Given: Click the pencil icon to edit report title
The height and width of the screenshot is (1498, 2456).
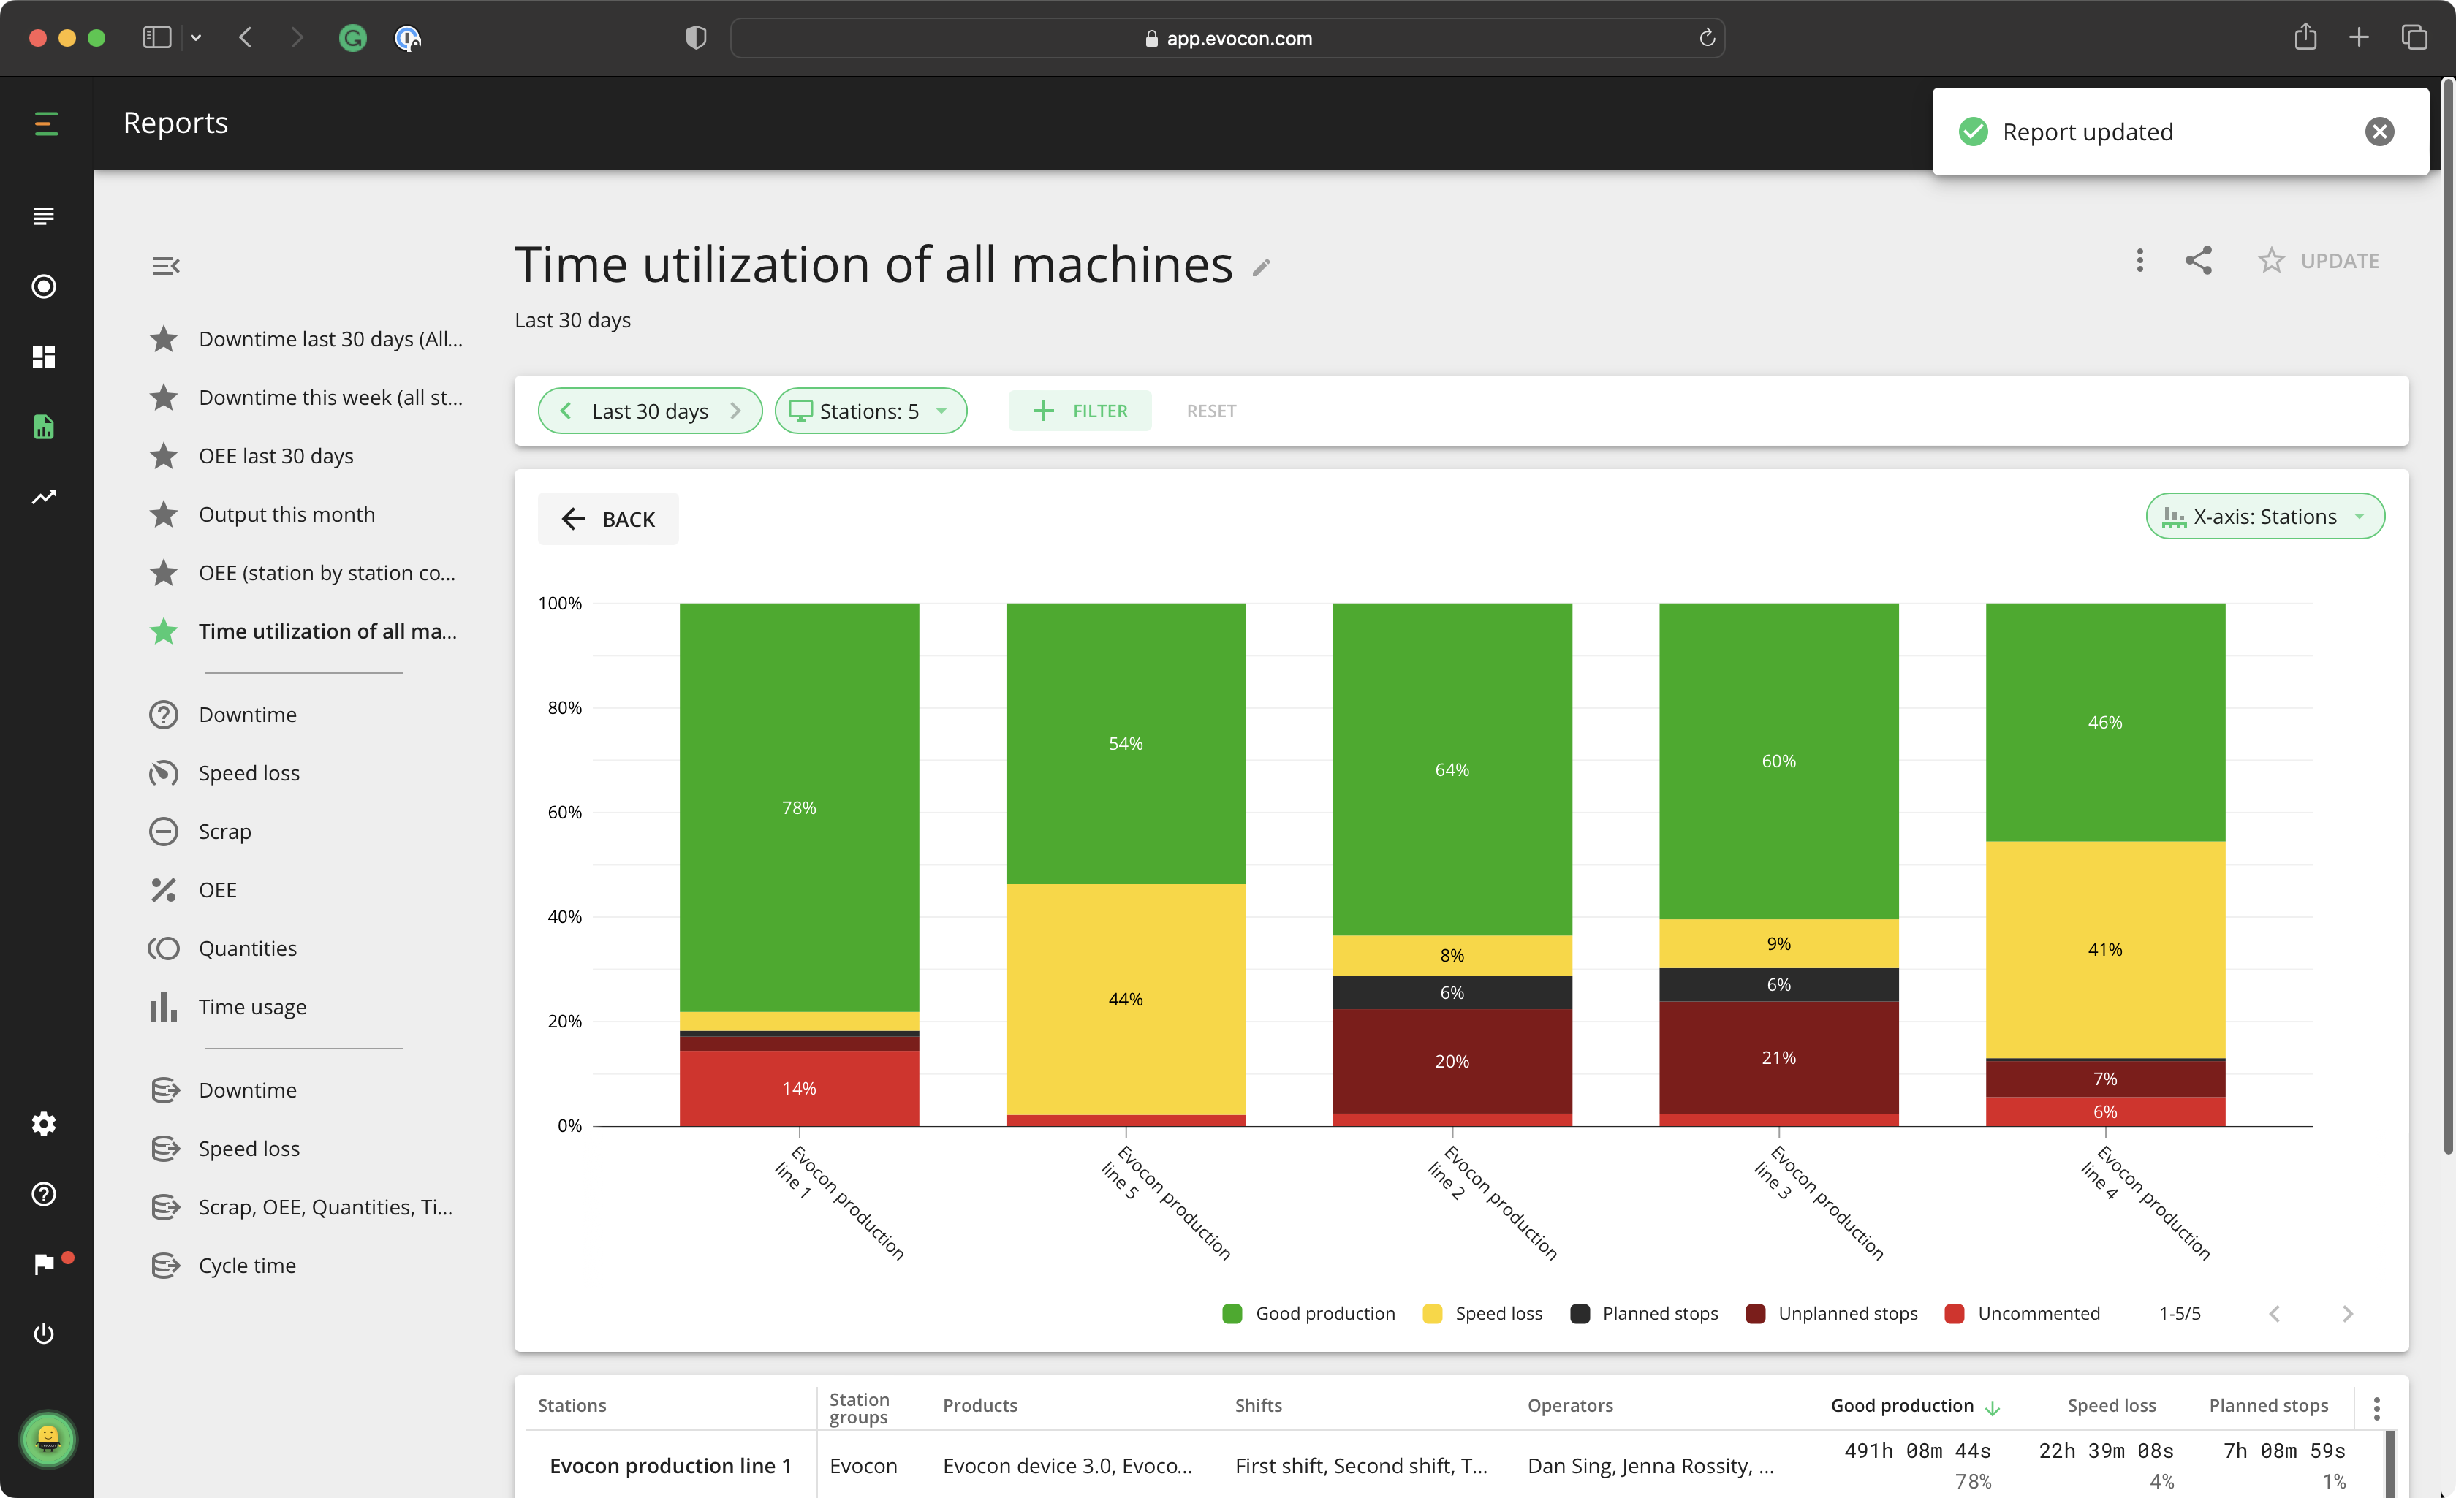Looking at the screenshot, I should 1262,267.
